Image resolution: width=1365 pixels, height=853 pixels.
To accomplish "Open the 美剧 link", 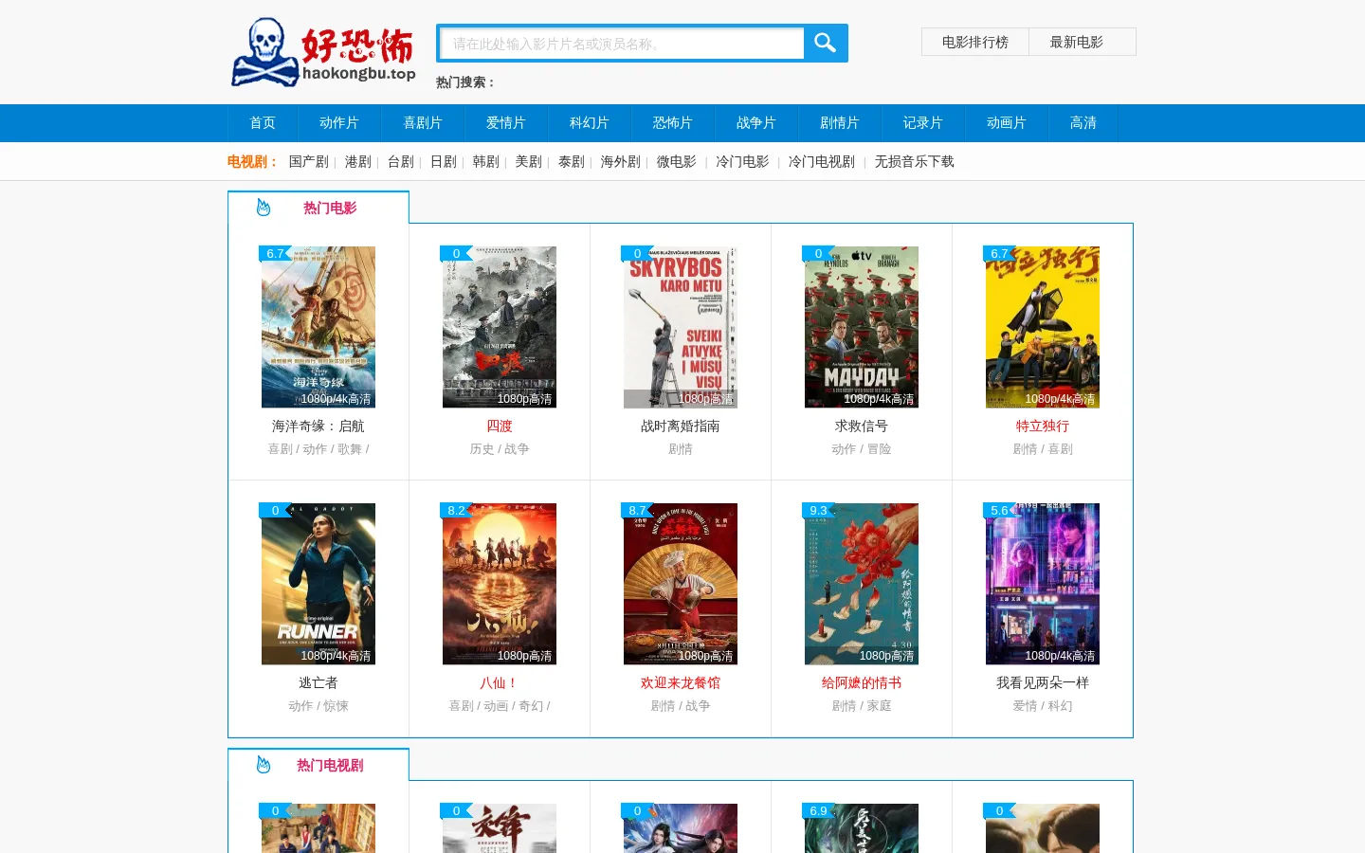I will tap(529, 162).
